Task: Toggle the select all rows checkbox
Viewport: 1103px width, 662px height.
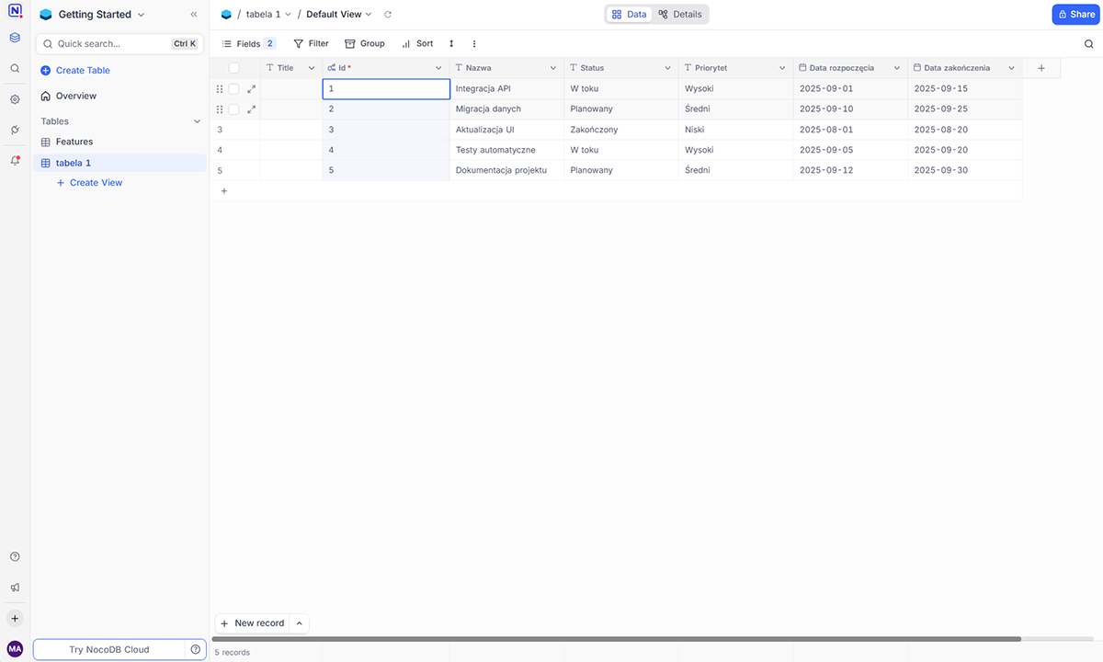Action: [x=233, y=68]
